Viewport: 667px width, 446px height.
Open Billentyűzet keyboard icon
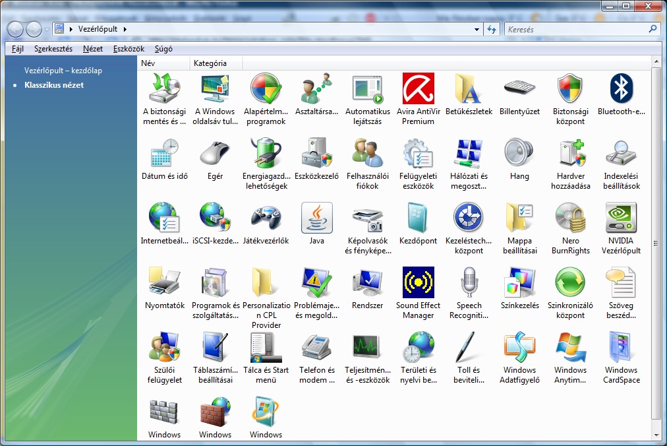coord(519,88)
